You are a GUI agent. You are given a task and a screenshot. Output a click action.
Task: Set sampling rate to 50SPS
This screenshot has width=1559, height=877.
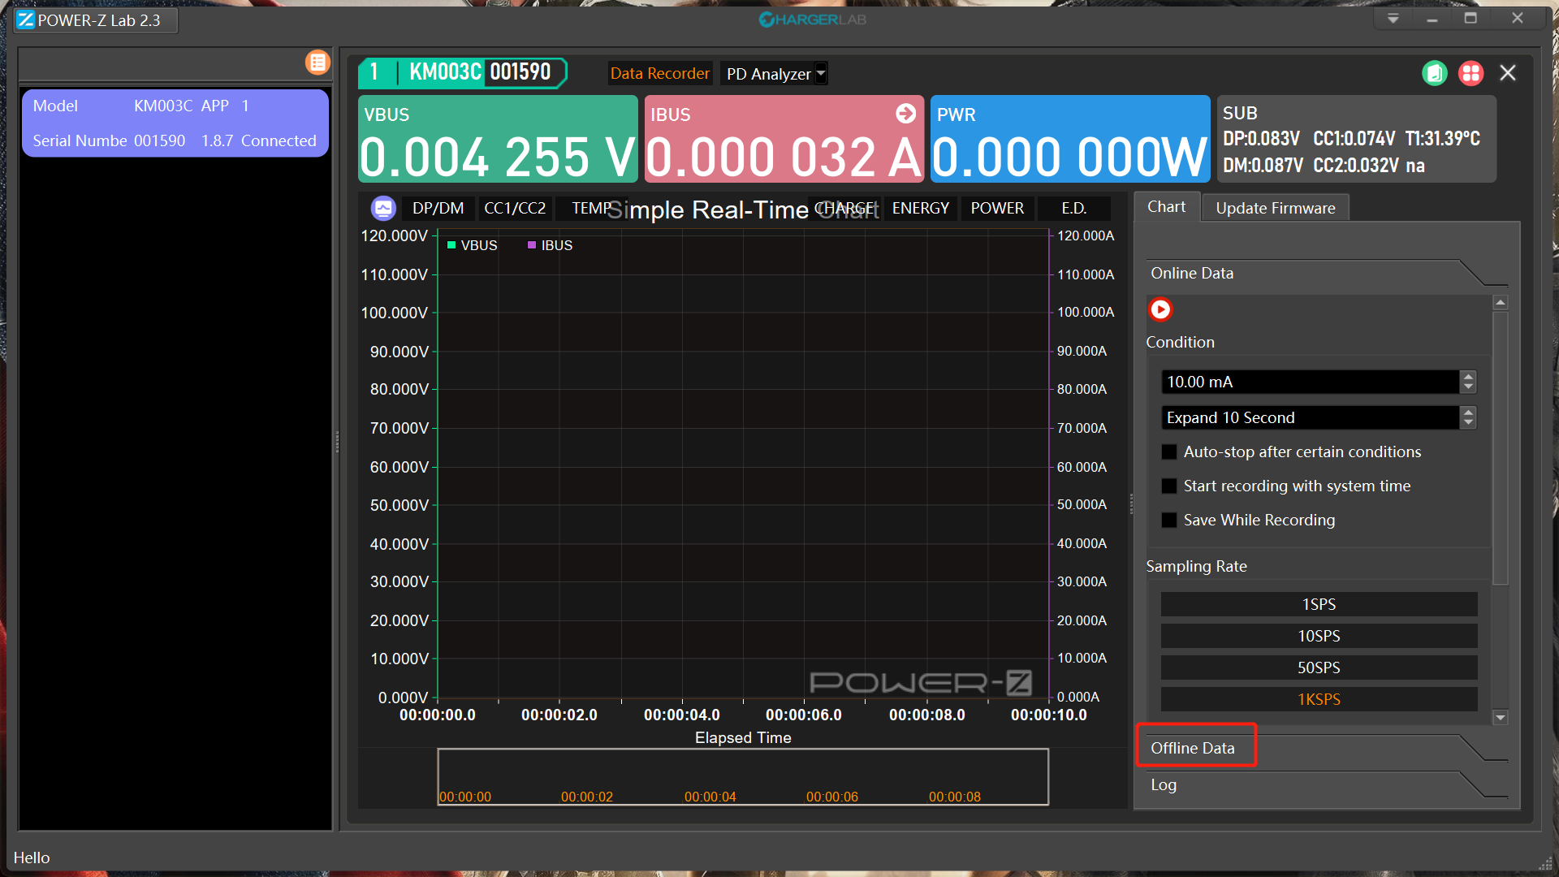click(1318, 667)
